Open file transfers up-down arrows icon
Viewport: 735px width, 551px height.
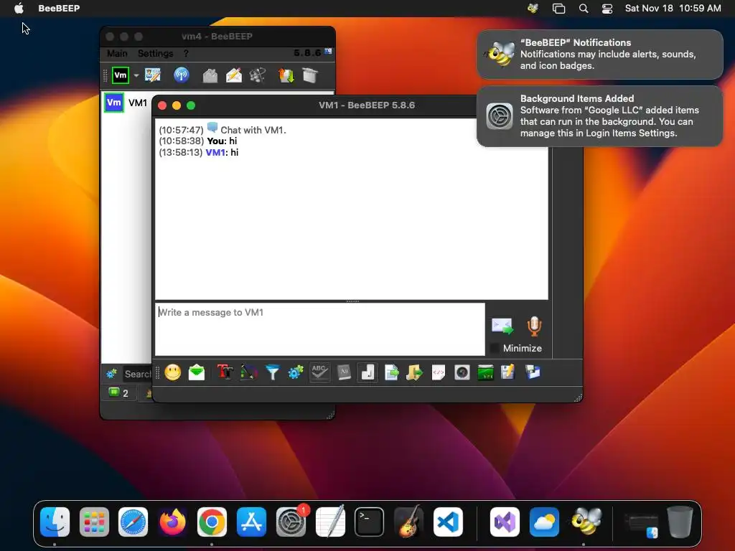(286, 75)
